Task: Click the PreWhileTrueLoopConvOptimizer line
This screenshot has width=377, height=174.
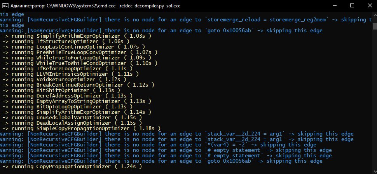Action: point(80,52)
